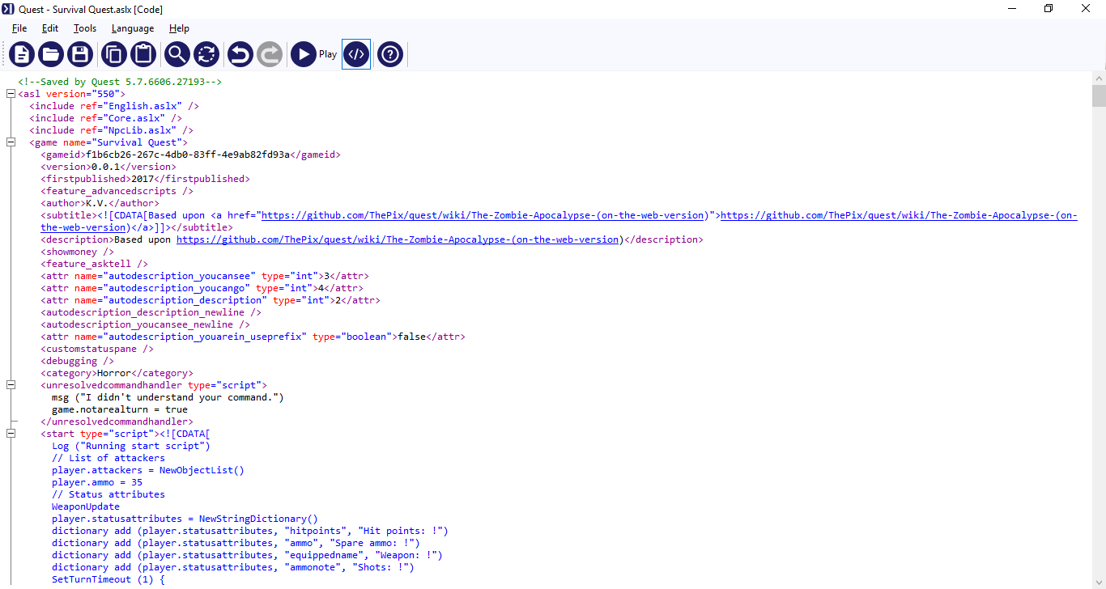Create a new game file
The image size is (1106, 589).
coord(22,54)
